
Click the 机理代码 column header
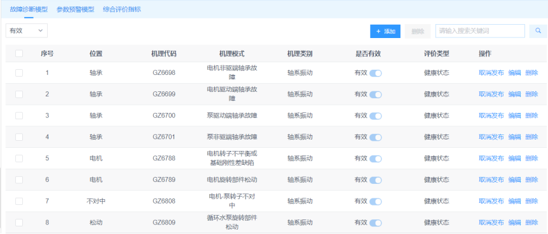point(163,54)
